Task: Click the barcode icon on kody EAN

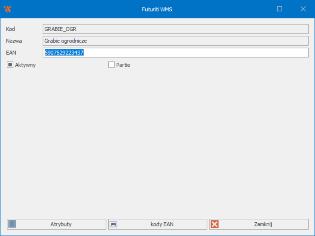Action: point(113,224)
